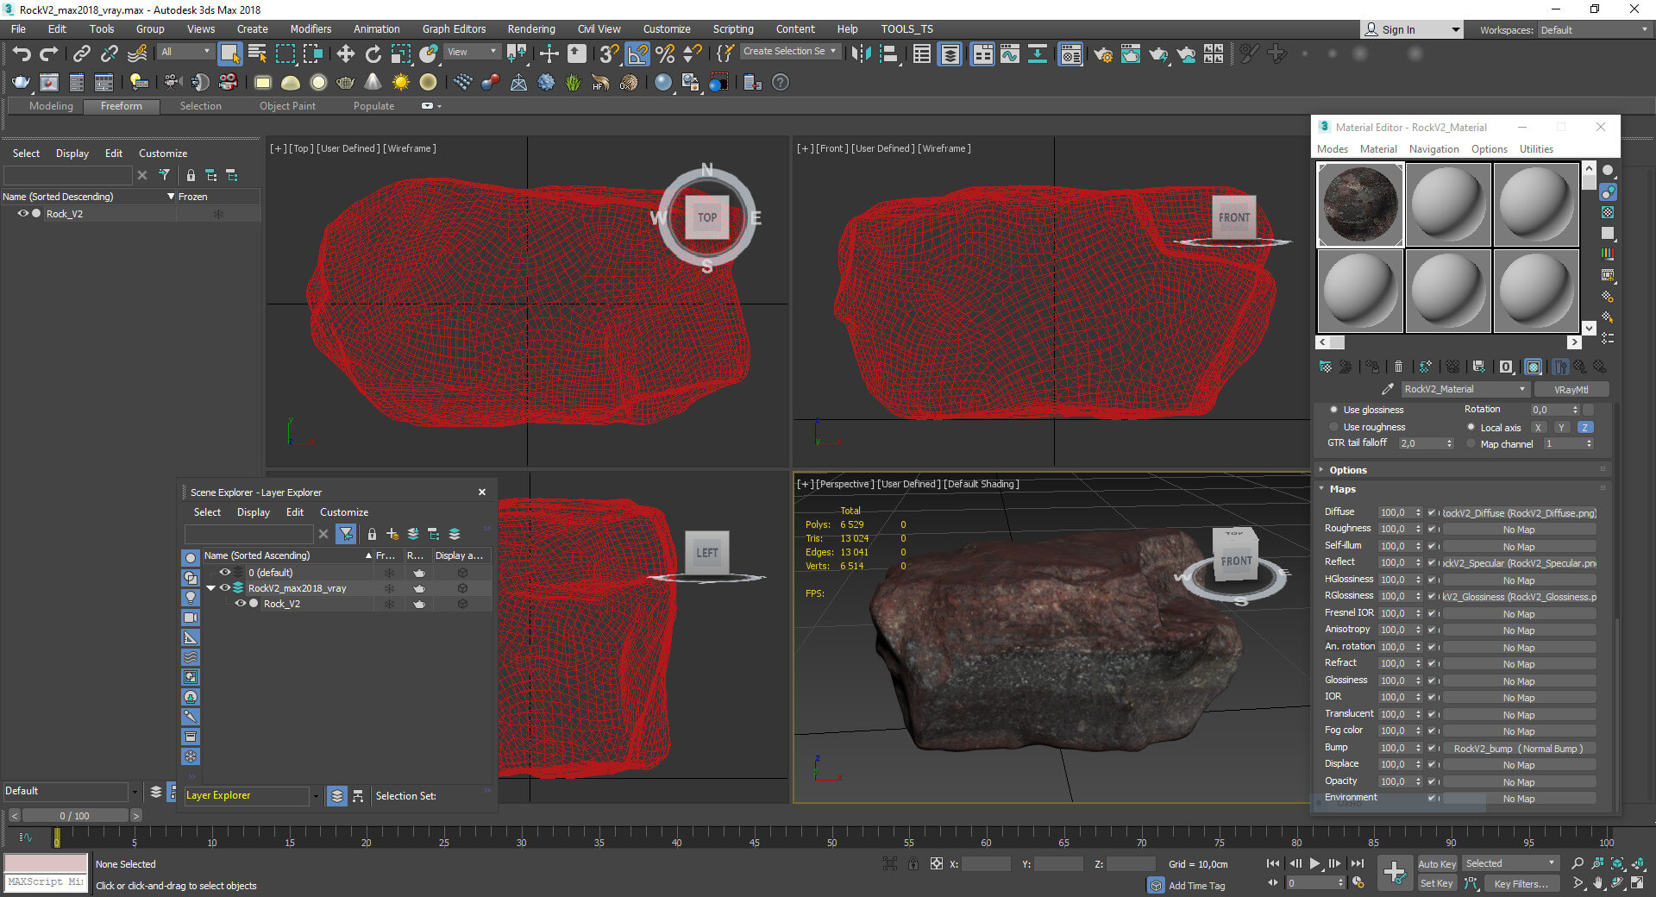Select the rock material sample sphere
This screenshot has width=1656, height=897.
coord(1360,204)
